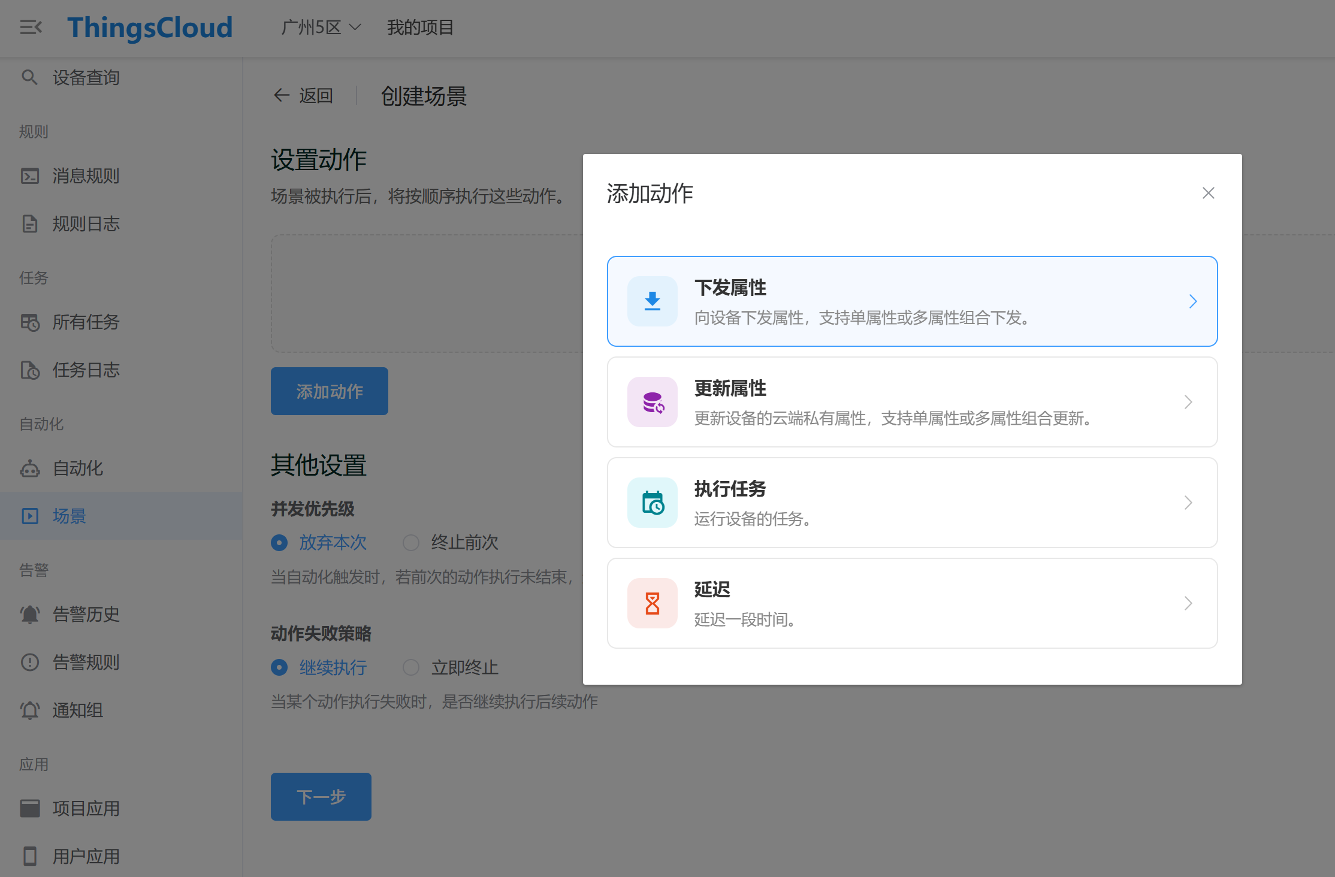Screen dimensions: 1335x877
Task: Click the download icon for 下发属性
Action: click(x=652, y=301)
